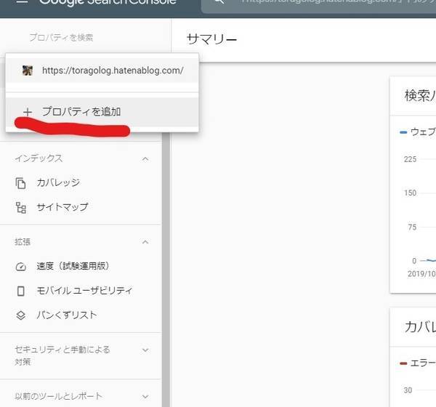Collapse the インデックス section
This screenshot has height=407, width=436.
pos(145,159)
